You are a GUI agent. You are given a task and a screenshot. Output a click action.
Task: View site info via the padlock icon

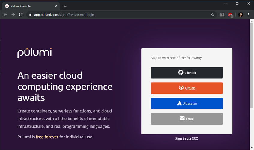tap(30, 15)
